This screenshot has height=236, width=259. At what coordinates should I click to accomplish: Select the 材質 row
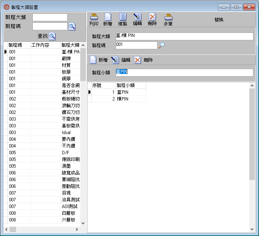[x=42, y=65]
